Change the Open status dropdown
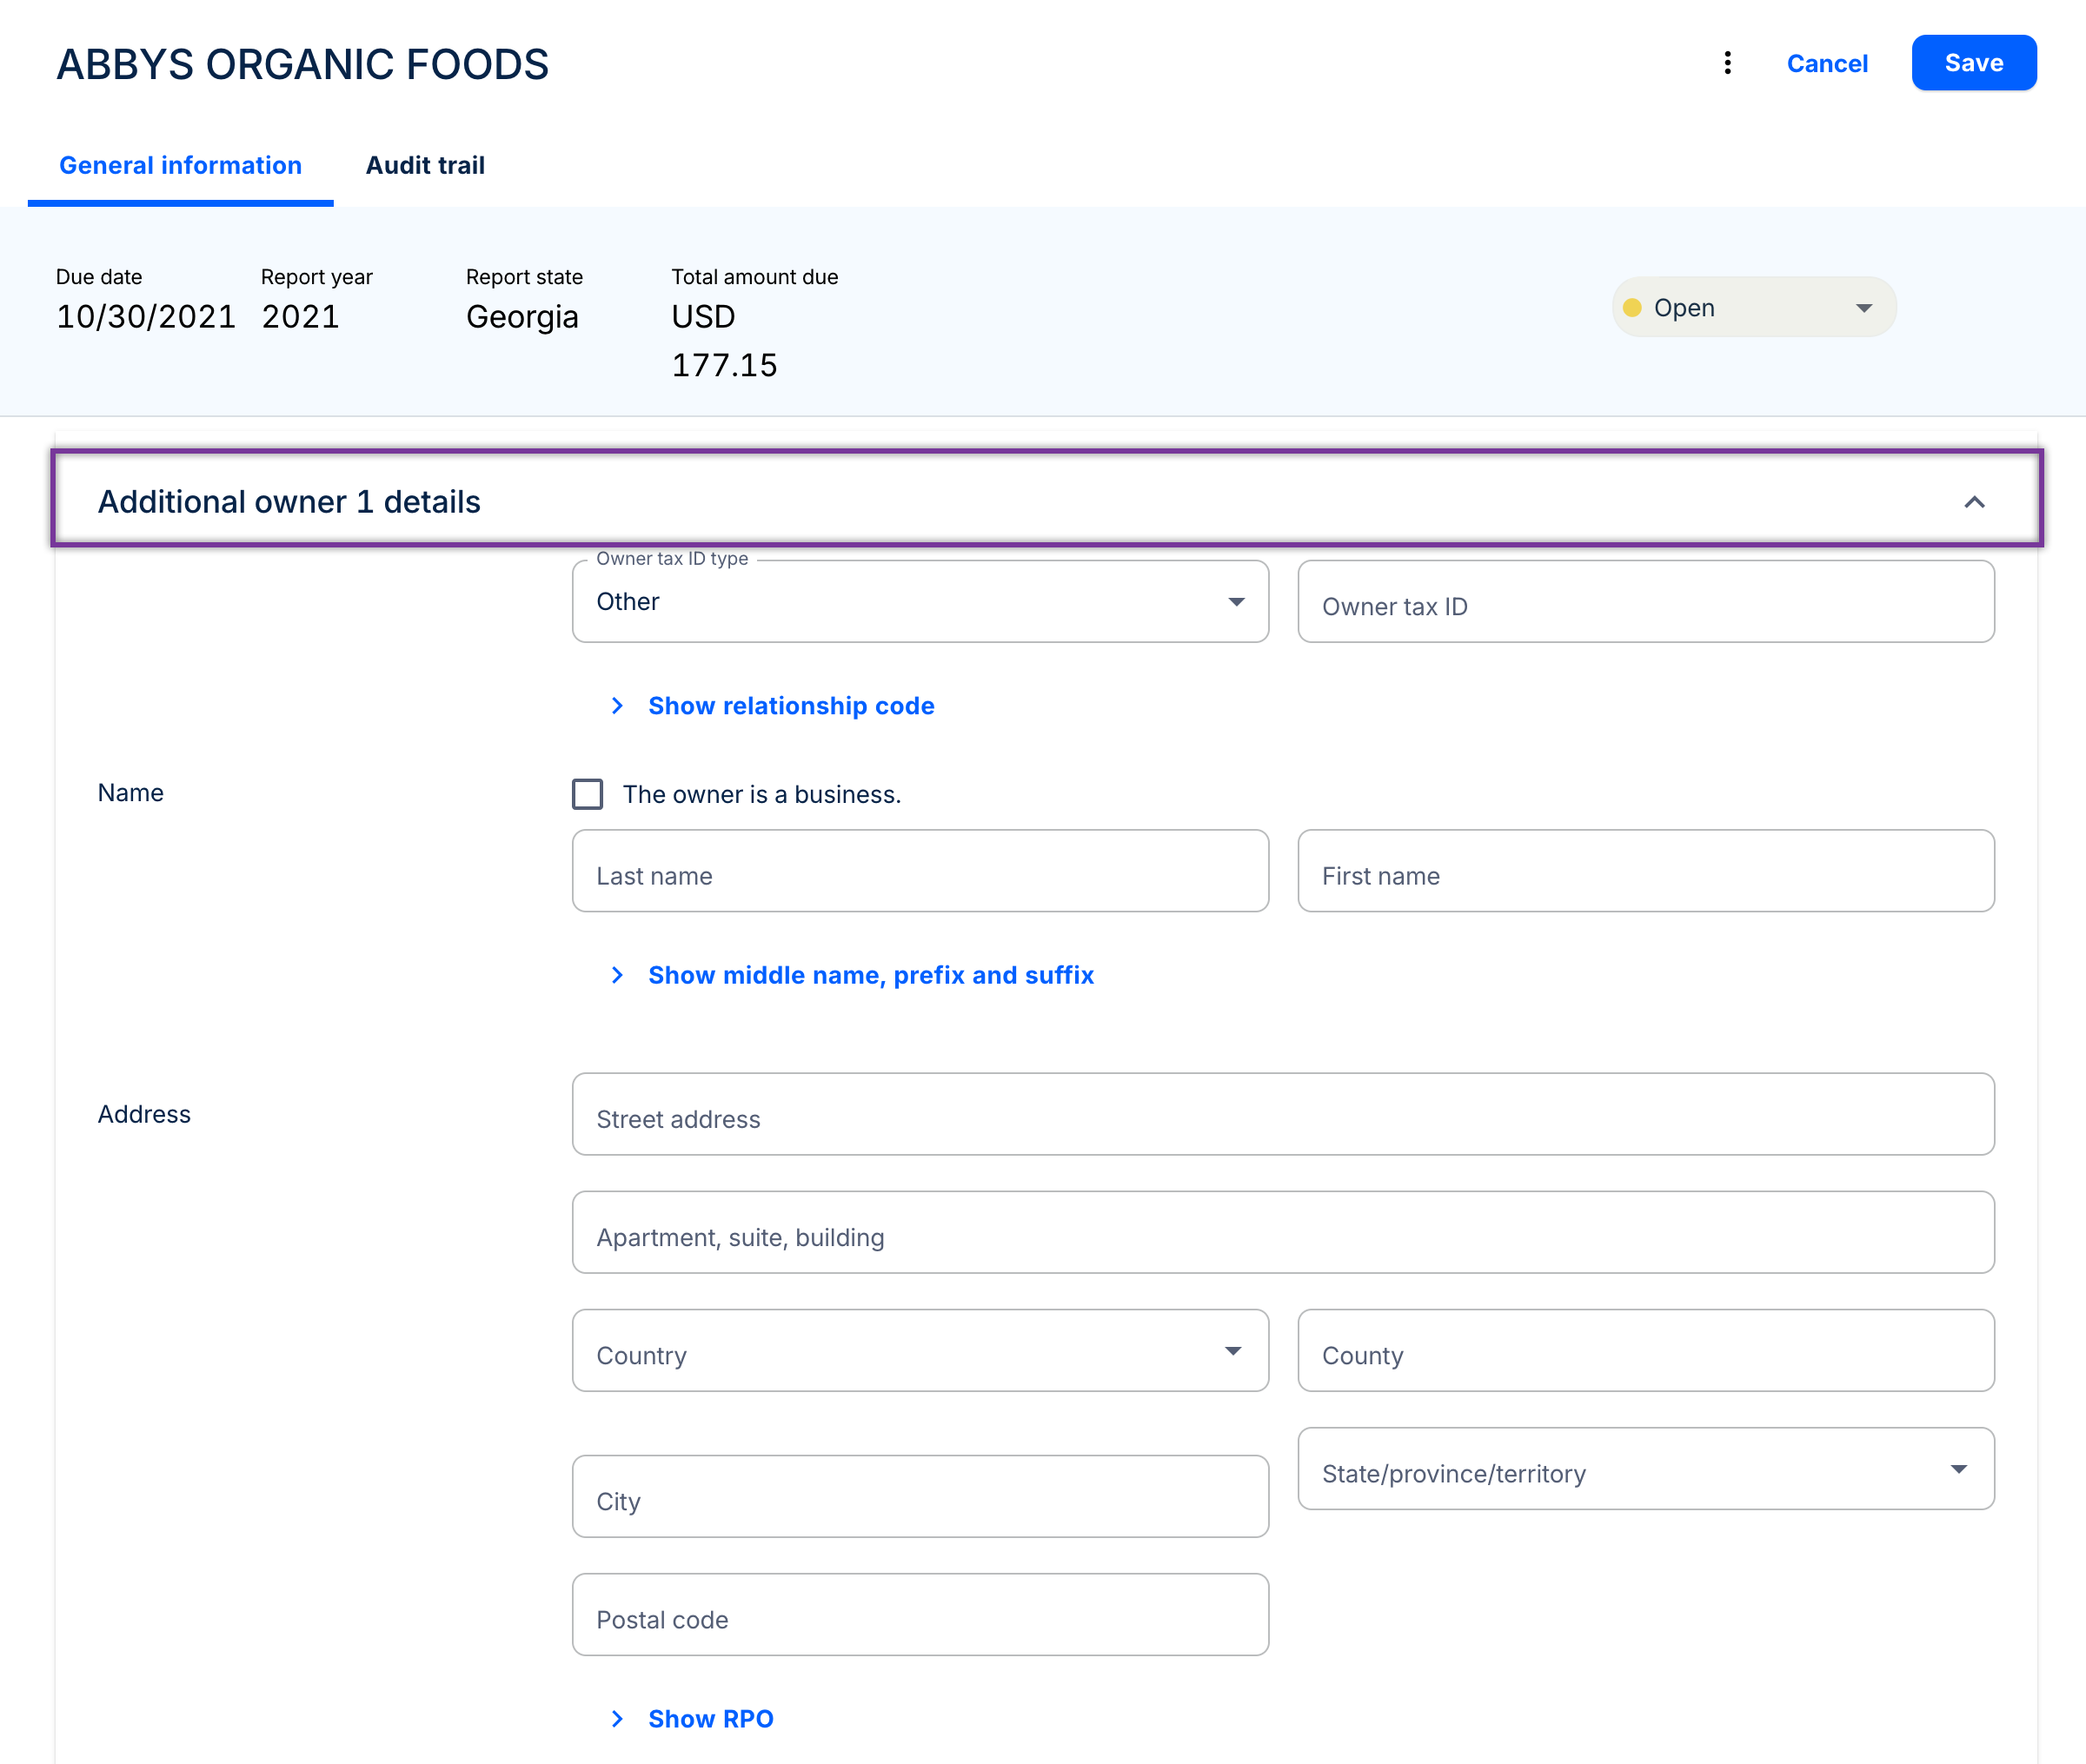Screen dimensions: 2086x1764 [1753, 308]
